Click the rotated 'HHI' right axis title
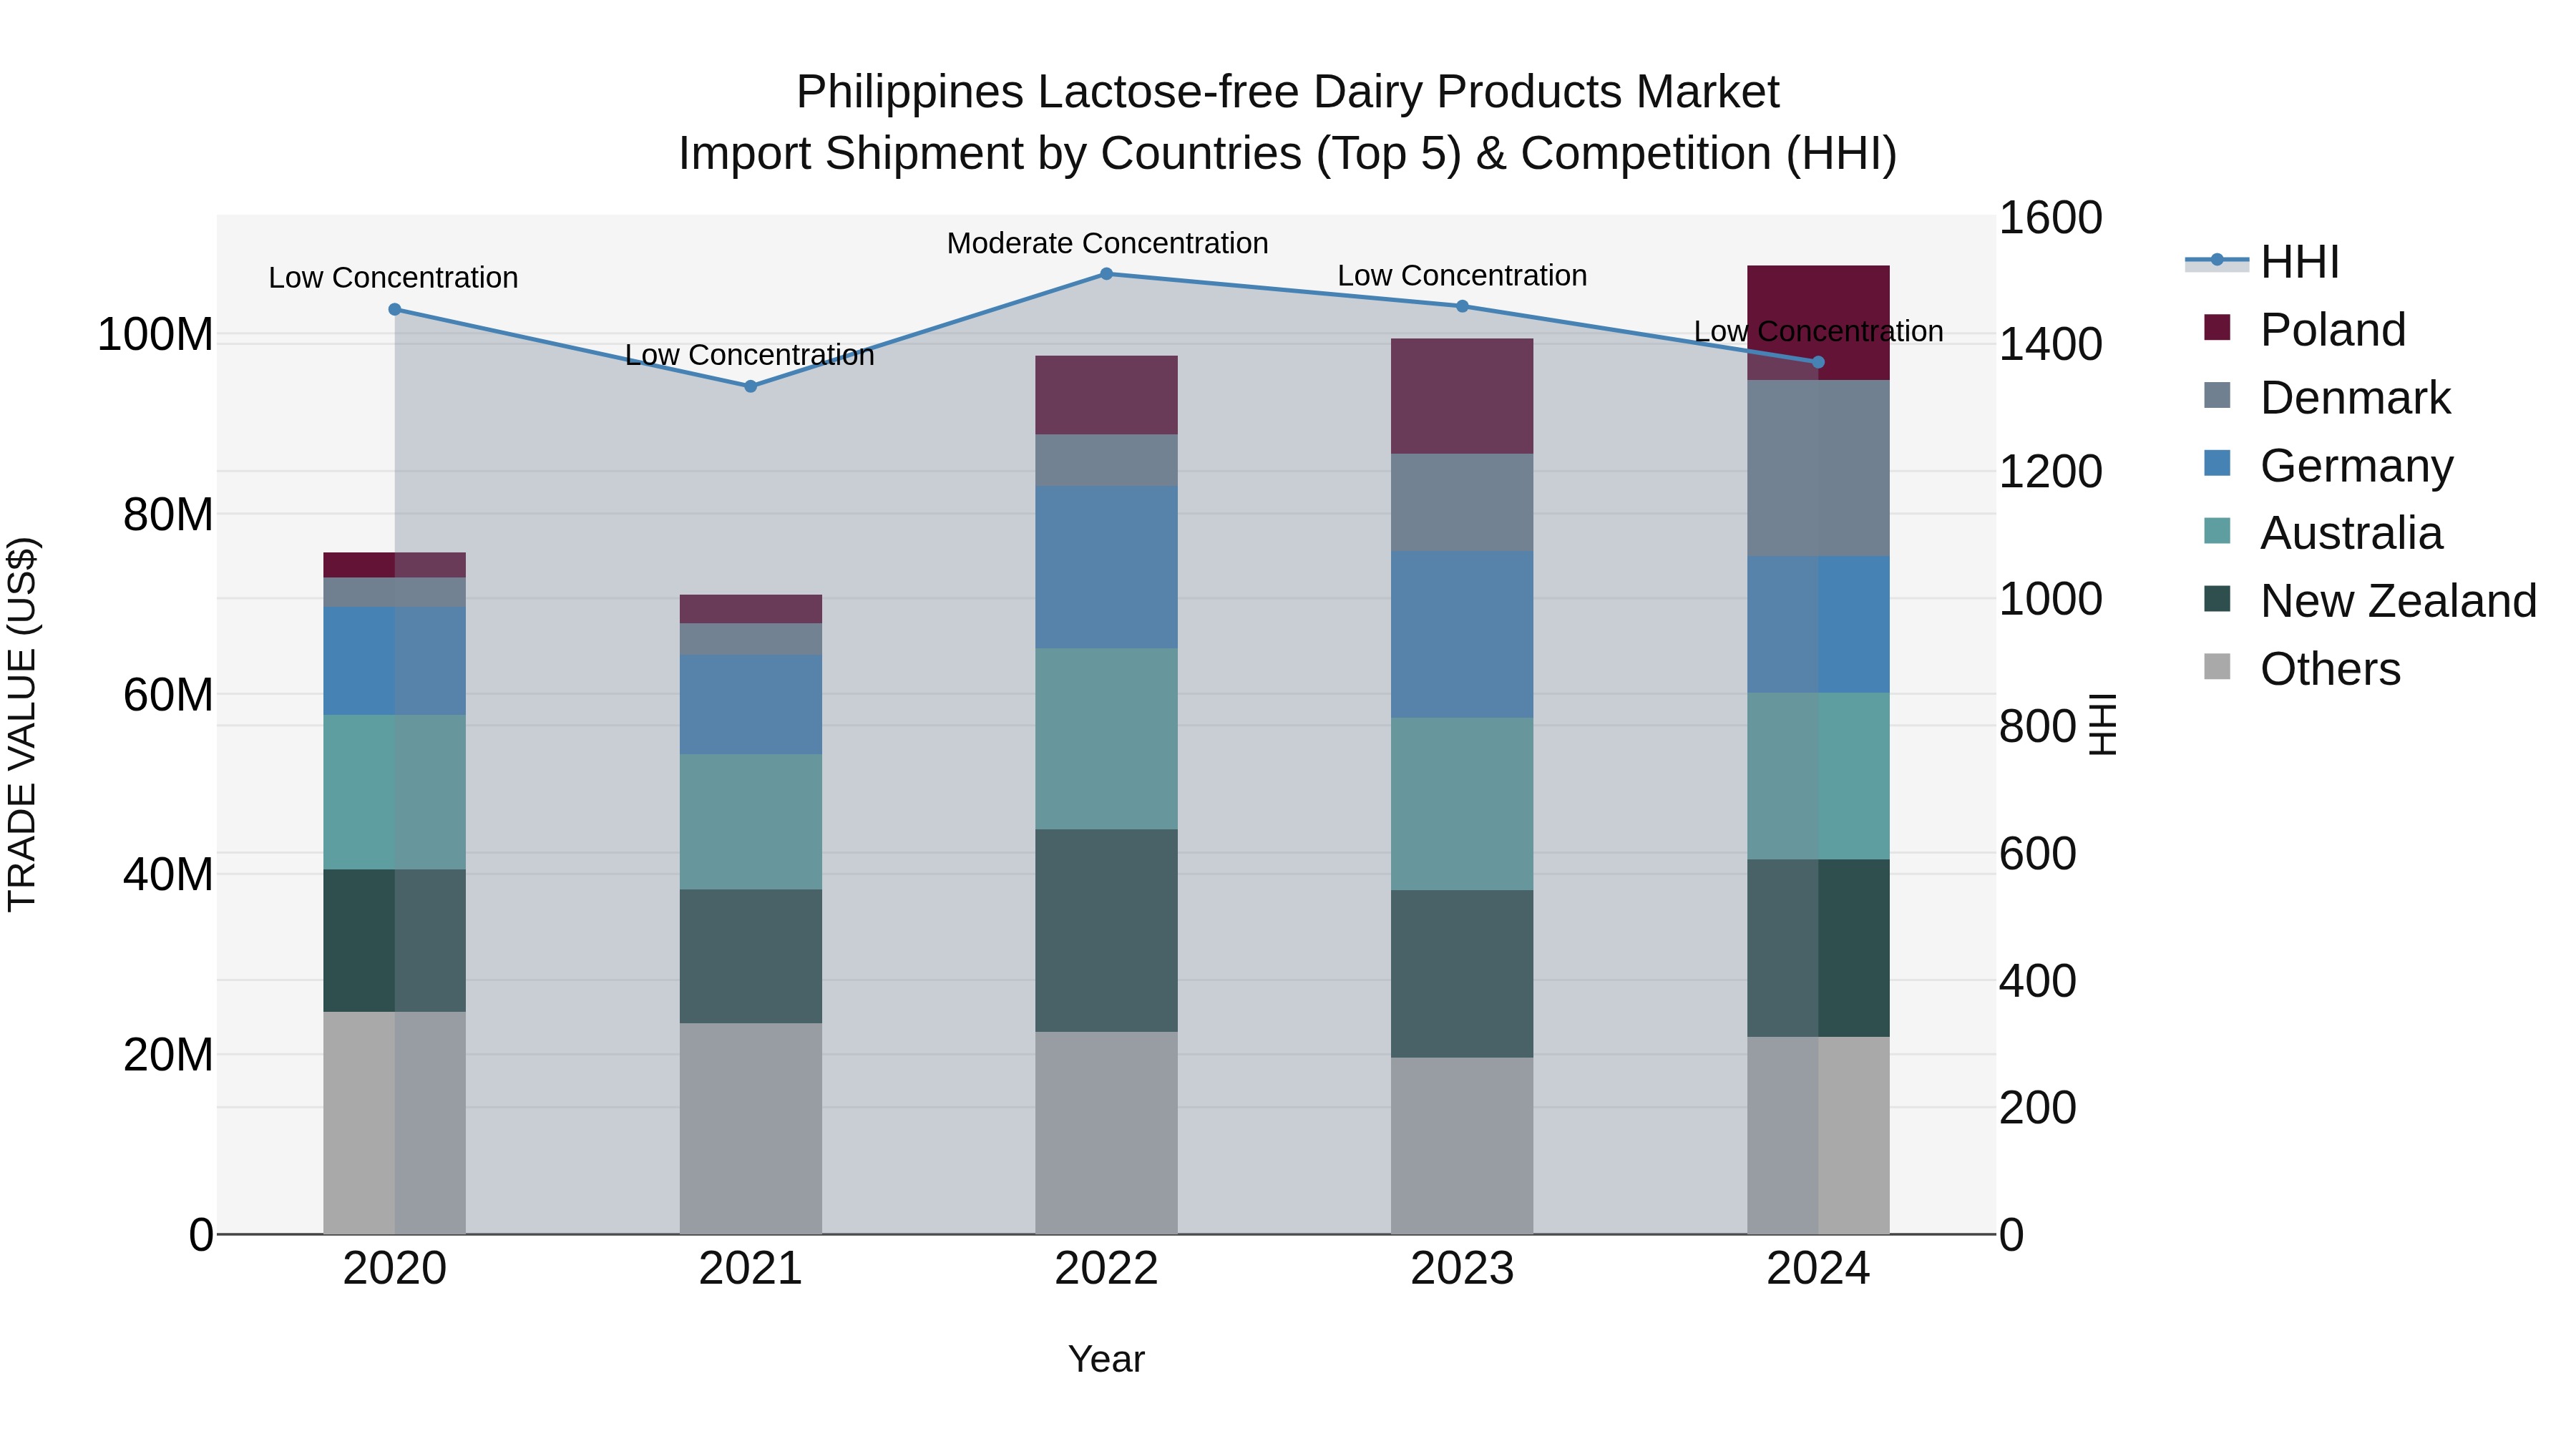 pyautogui.click(x=2104, y=724)
